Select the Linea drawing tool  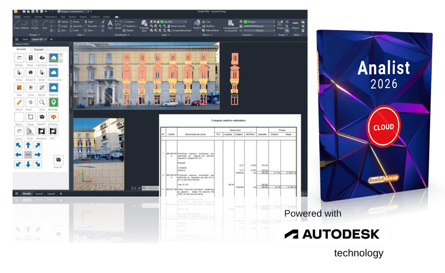(x=16, y=25)
